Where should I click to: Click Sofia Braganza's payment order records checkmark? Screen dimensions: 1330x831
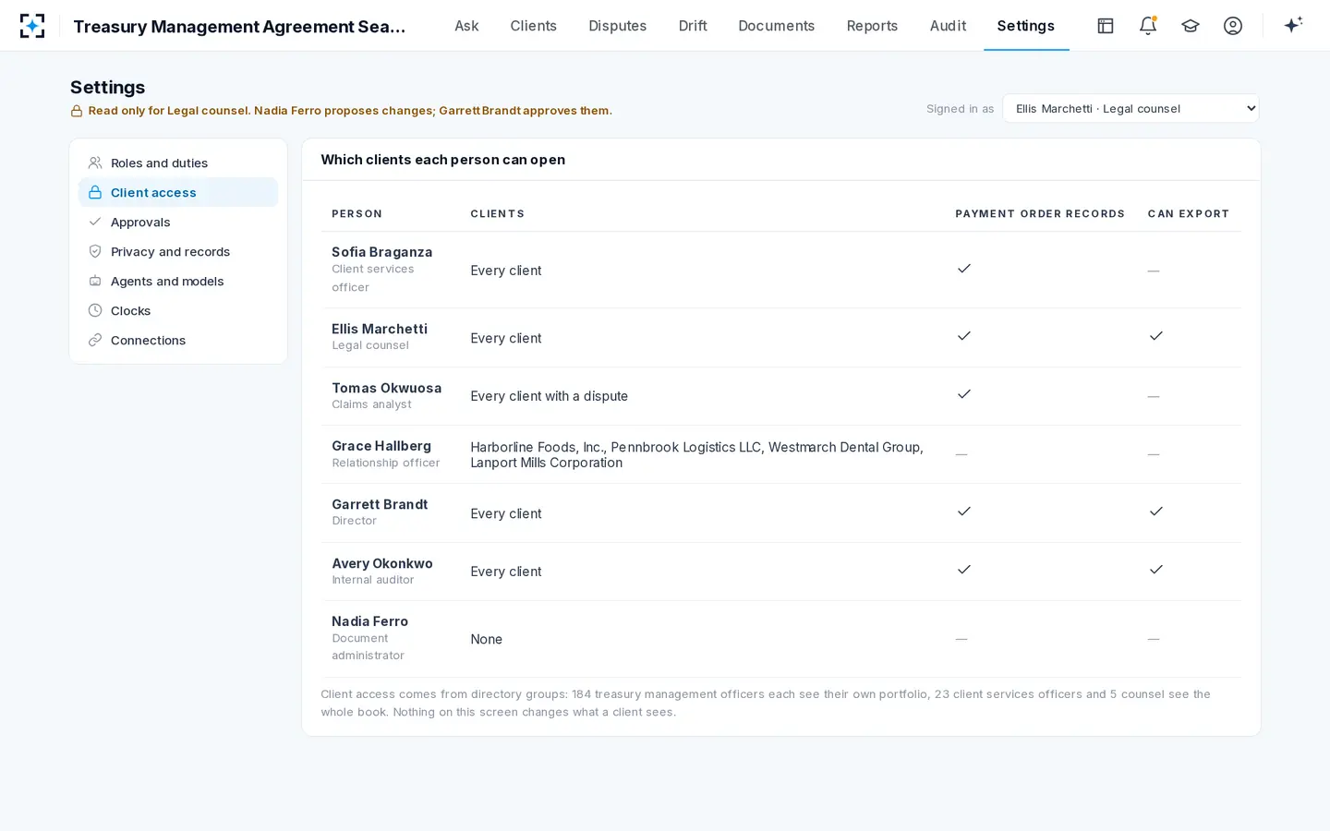pos(964,269)
